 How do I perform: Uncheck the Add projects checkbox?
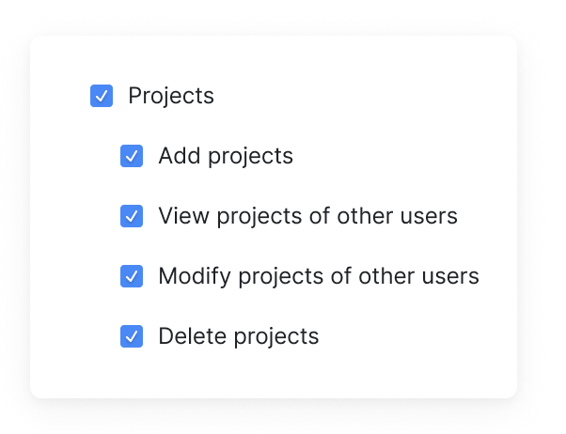132,156
